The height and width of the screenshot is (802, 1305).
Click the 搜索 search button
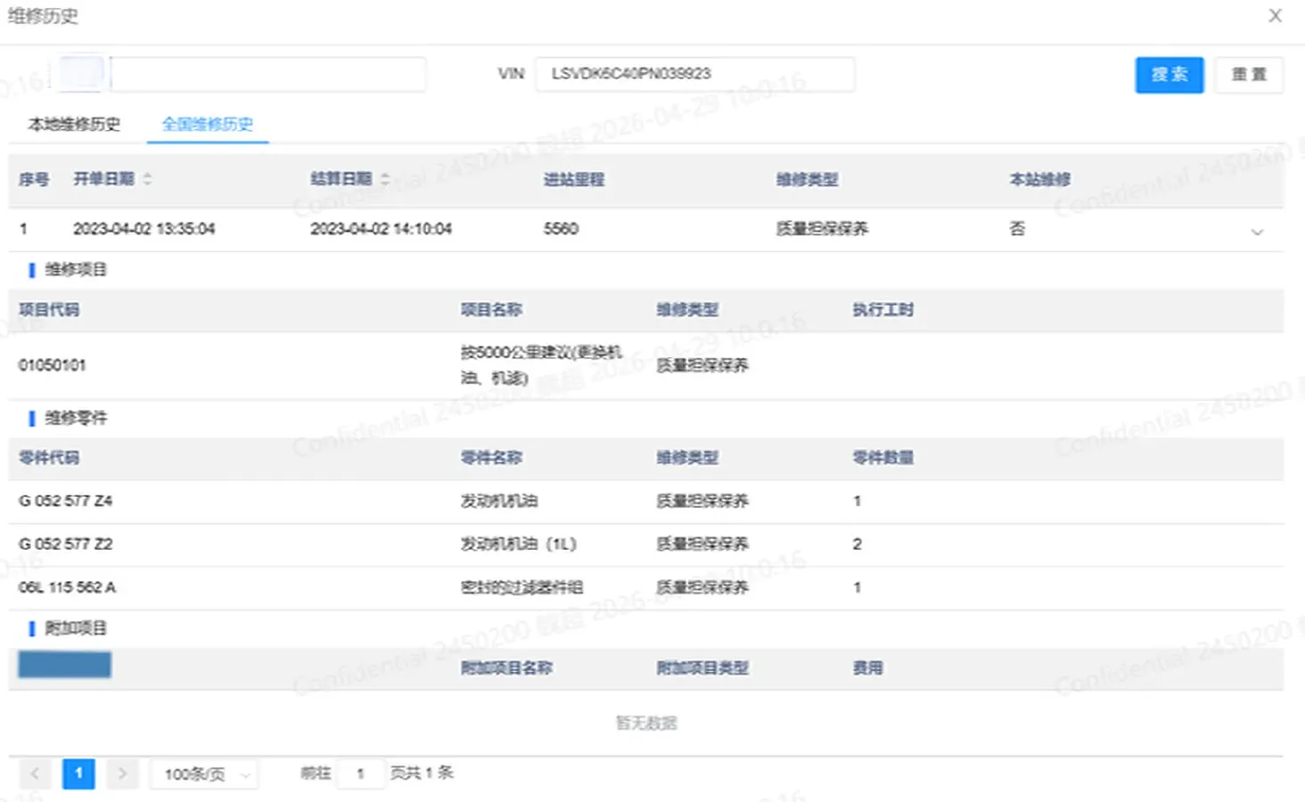(1169, 75)
